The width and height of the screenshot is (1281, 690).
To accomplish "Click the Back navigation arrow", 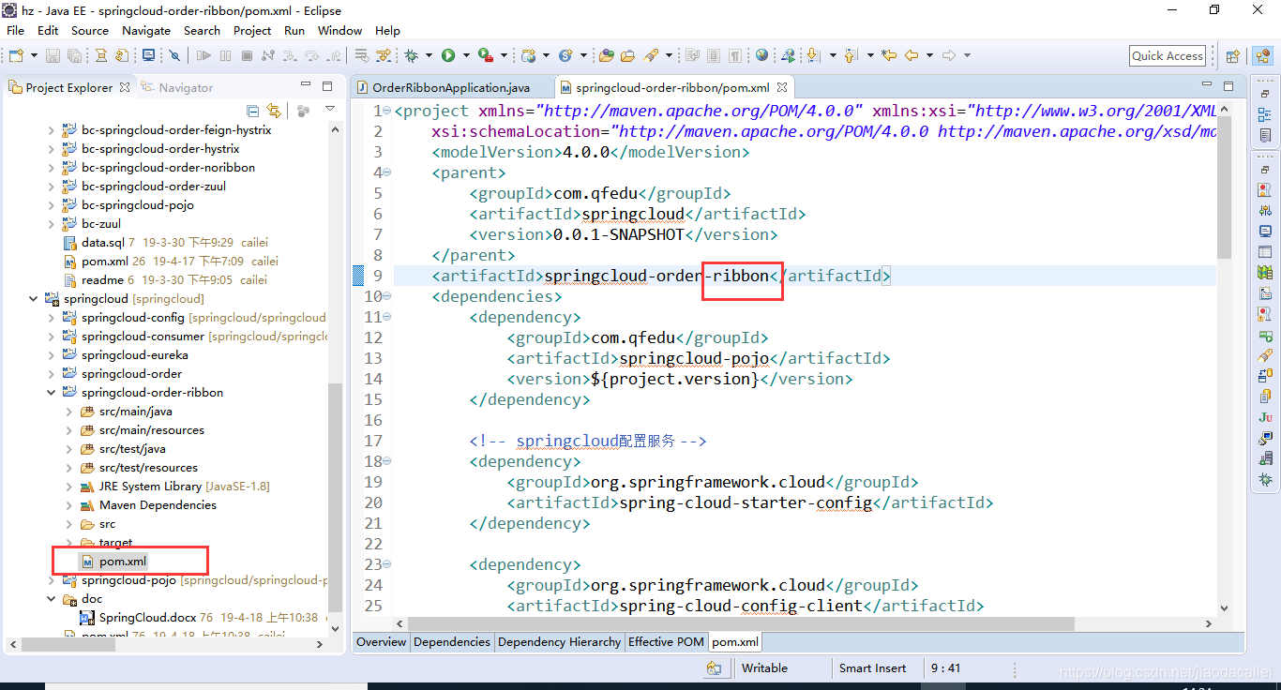I will click(x=912, y=55).
